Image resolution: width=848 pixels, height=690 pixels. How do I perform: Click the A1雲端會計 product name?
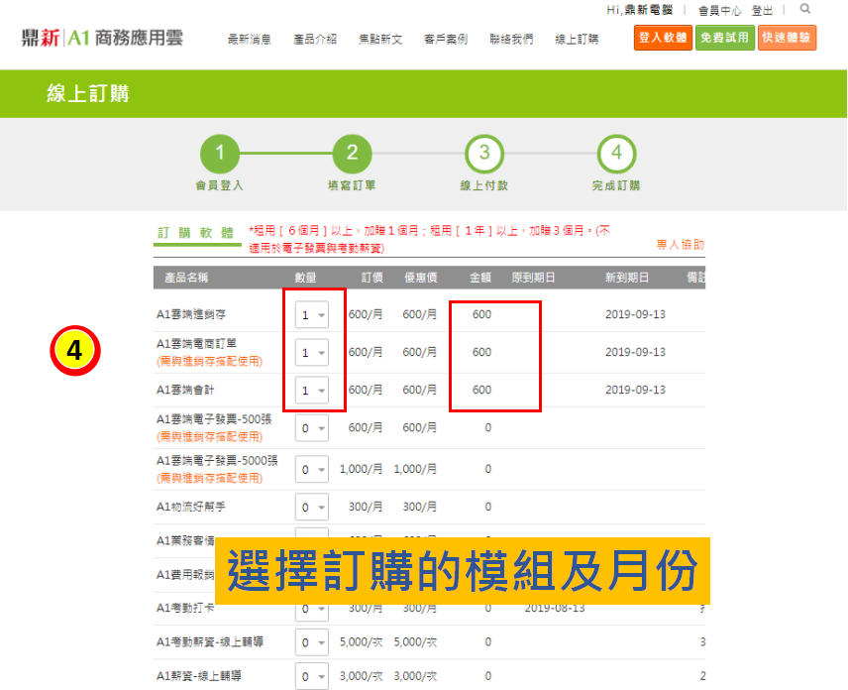click(x=185, y=390)
